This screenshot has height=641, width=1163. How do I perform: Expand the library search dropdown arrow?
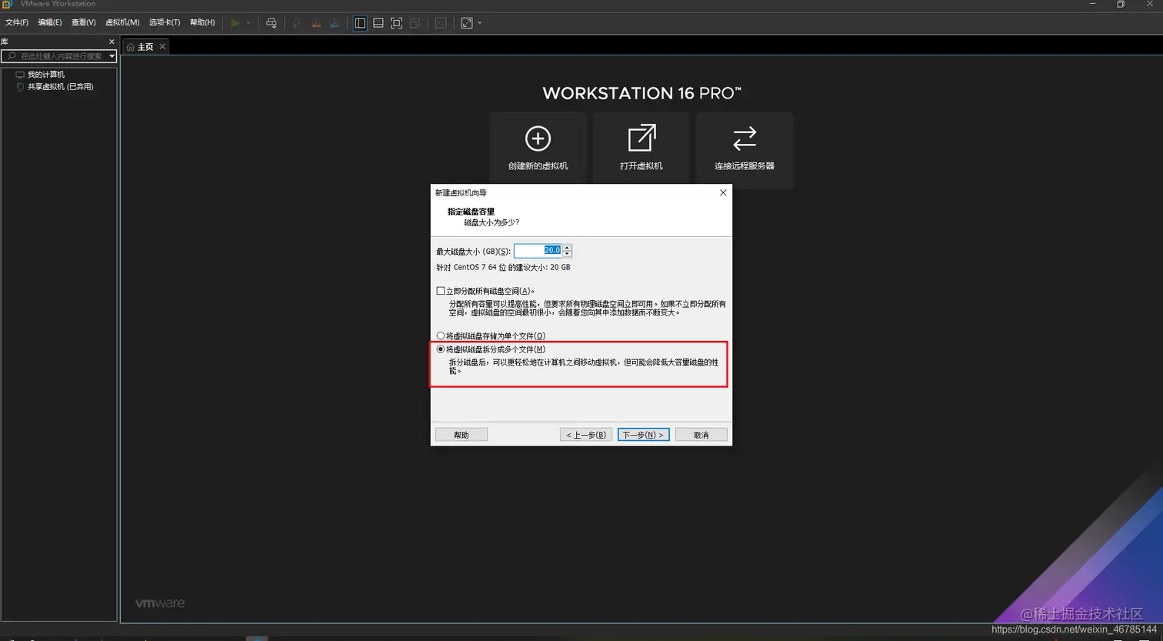[112, 56]
